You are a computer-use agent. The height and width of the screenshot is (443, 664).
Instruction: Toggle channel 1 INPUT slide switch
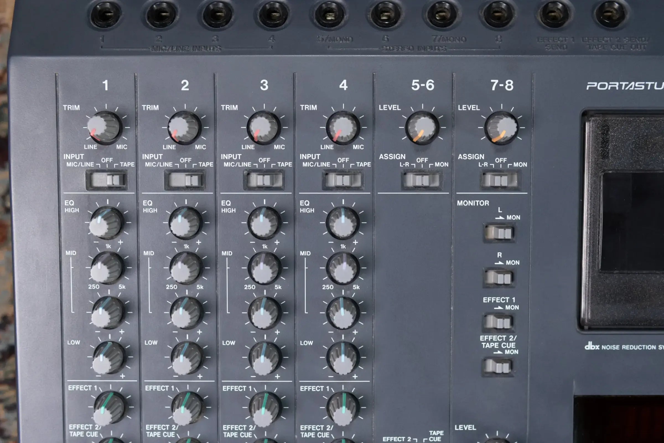[x=107, y=180]
